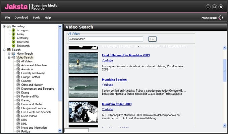Screen dimensions: 228x134
Task: Open the Tools menu
Action: (x=36, y=18)
